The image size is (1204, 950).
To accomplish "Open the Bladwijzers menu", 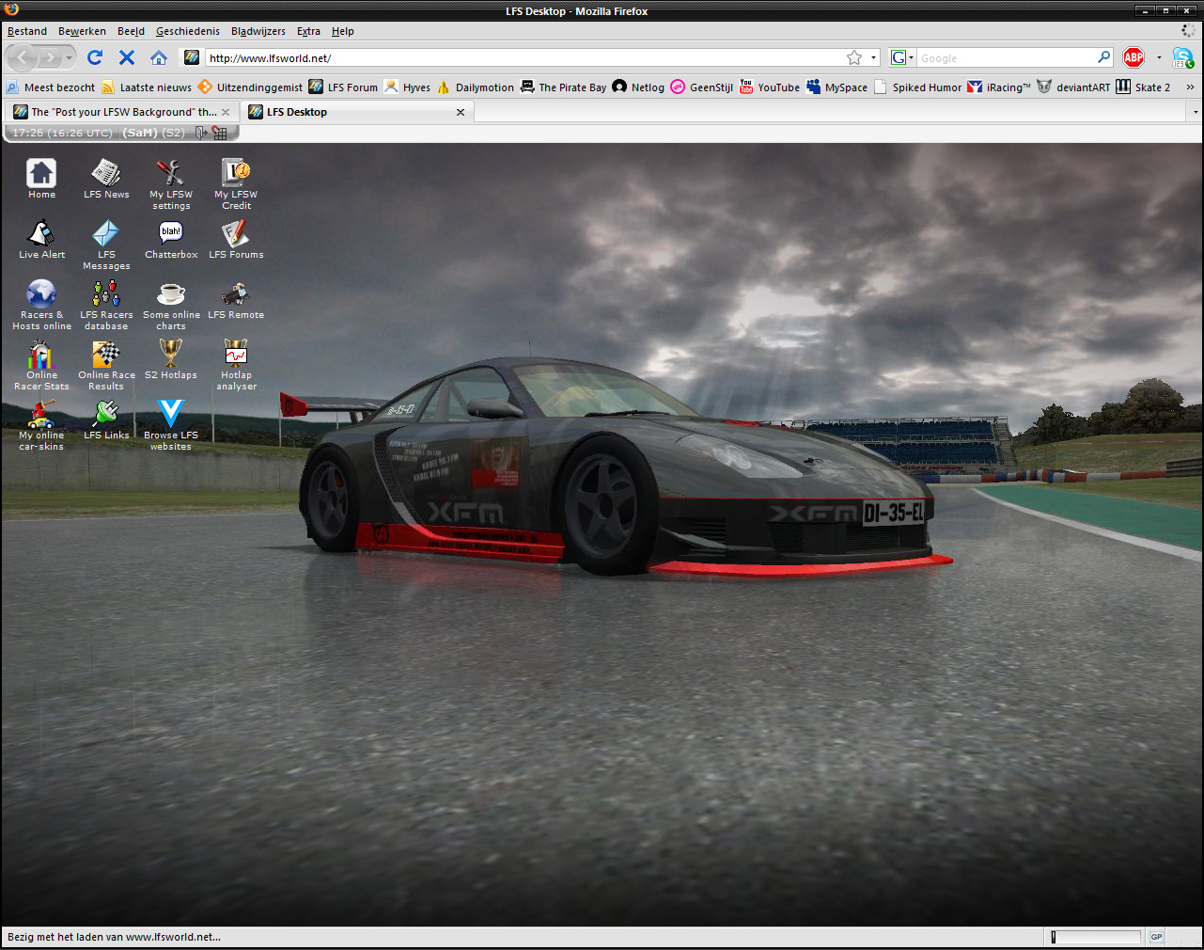I will 258,31.
